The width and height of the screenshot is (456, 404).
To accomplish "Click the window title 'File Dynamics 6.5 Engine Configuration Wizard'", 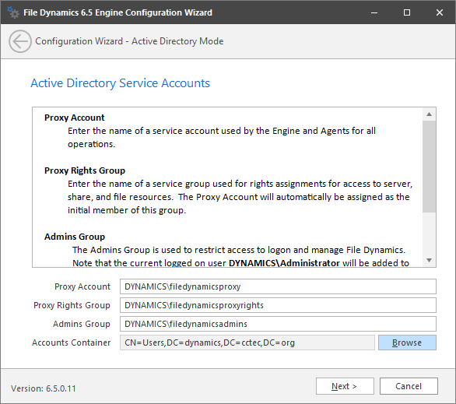I will (x=118, y=12).
